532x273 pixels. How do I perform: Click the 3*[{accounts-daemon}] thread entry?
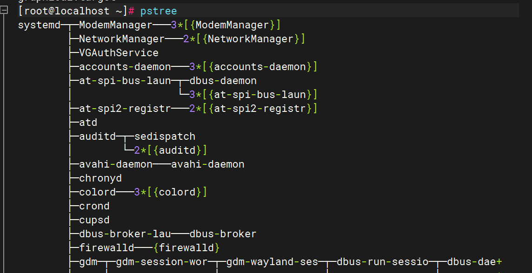(253, 67)
